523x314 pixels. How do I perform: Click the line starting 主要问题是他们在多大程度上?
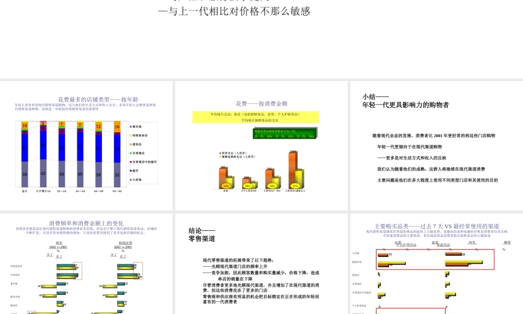pos(437,180)
